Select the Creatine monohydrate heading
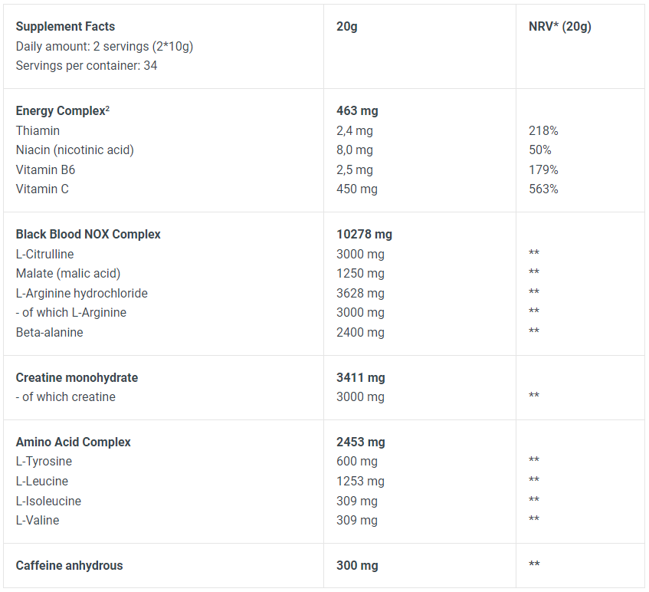Image resolution: width=649 pixels, height=592 pixels. point(77,377)
